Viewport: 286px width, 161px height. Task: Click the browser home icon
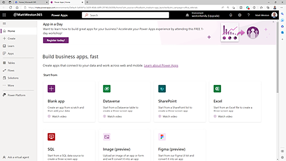click(17, 8)
